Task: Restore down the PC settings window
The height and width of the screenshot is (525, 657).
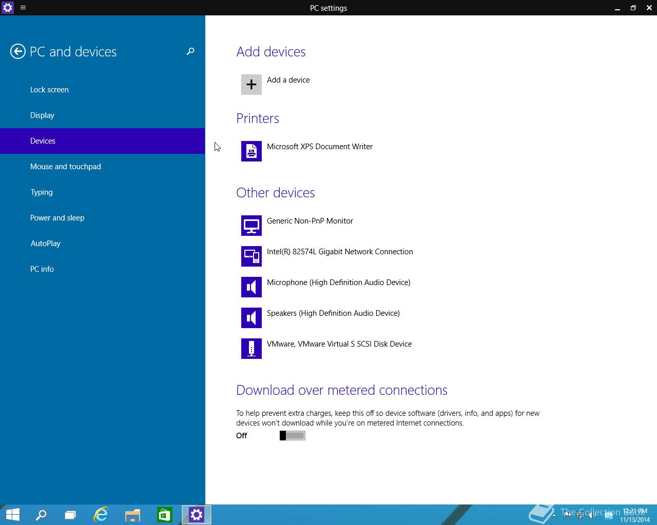Action: (633, 8)
